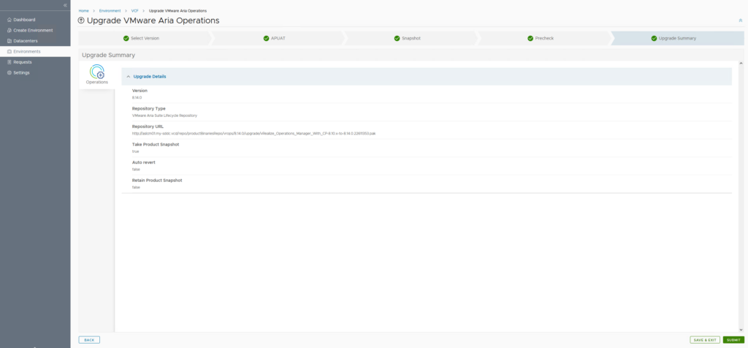Collapse the Upgrade Details section chevron
748x348 pixels.
129,76
